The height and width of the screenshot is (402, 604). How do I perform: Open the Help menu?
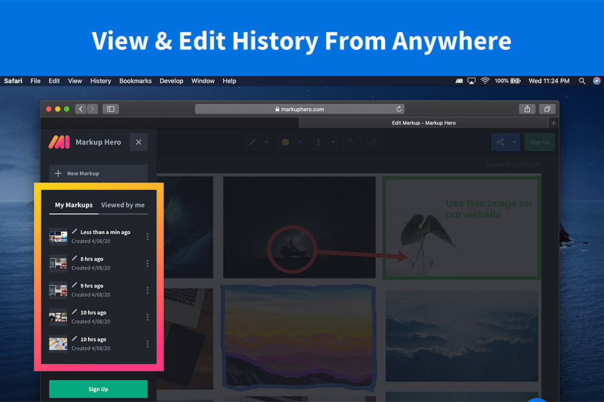pyautogui.click(x=230, y=81)
